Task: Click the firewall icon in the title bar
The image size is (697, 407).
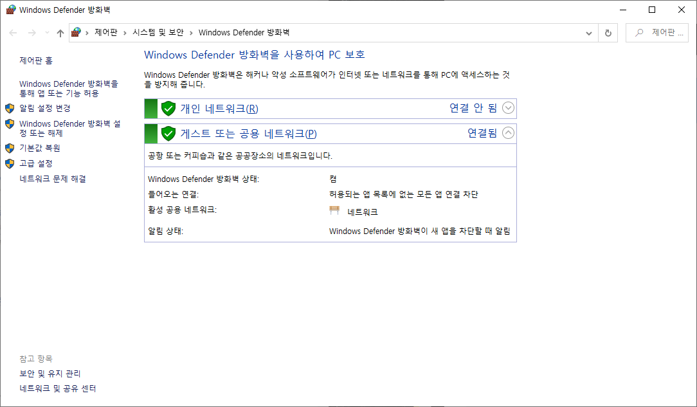Action: (x=11, y=10)
